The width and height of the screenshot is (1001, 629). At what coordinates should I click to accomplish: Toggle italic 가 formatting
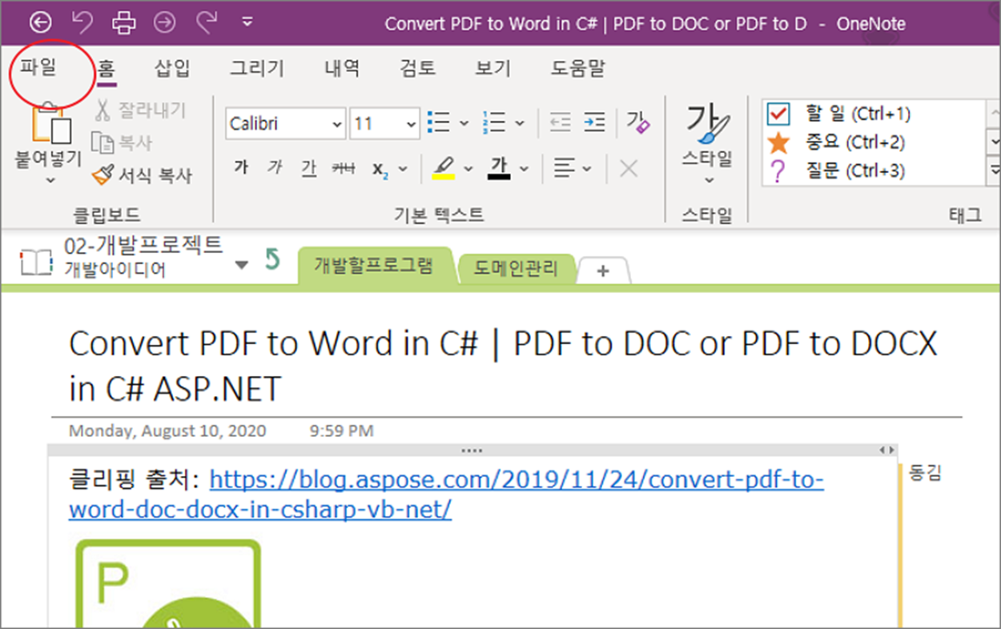click(275, 168)
